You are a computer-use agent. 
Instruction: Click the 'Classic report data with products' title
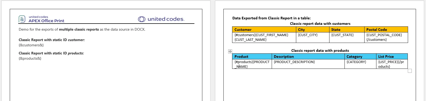coord(320,50)
